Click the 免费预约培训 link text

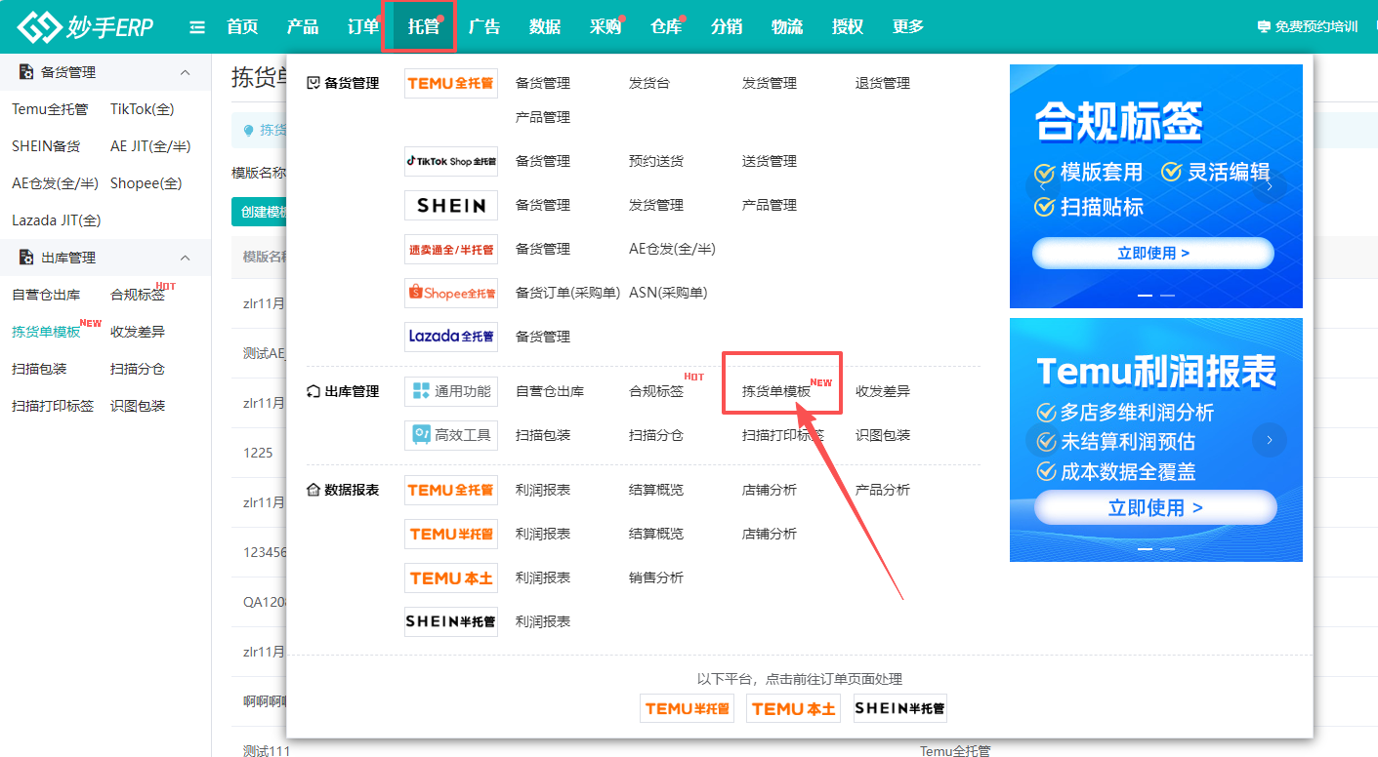click(1316, 27)
